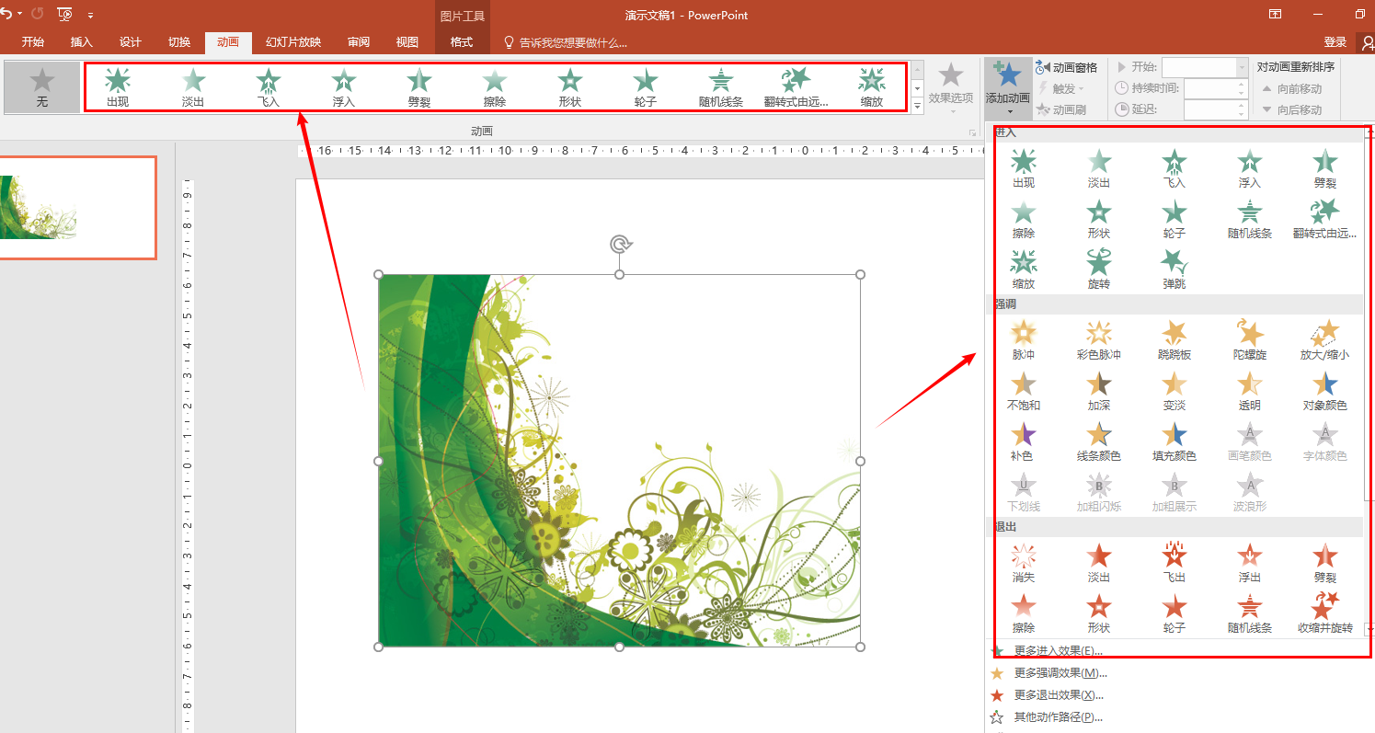Pick 旋转 entrance effect in the dropdown panel

(x=1099, y=269)
